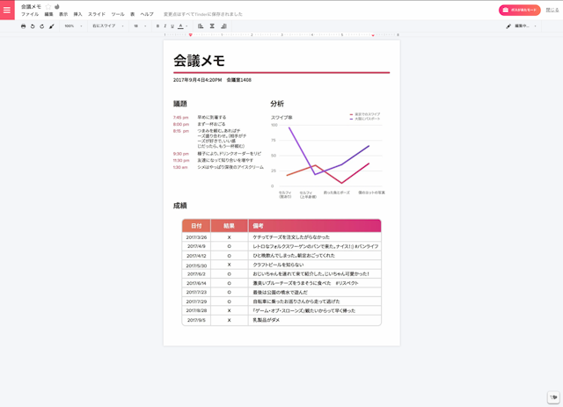This screenshot has height=407, width=563.
Task: Align text to the right
Action: (223, 26)
